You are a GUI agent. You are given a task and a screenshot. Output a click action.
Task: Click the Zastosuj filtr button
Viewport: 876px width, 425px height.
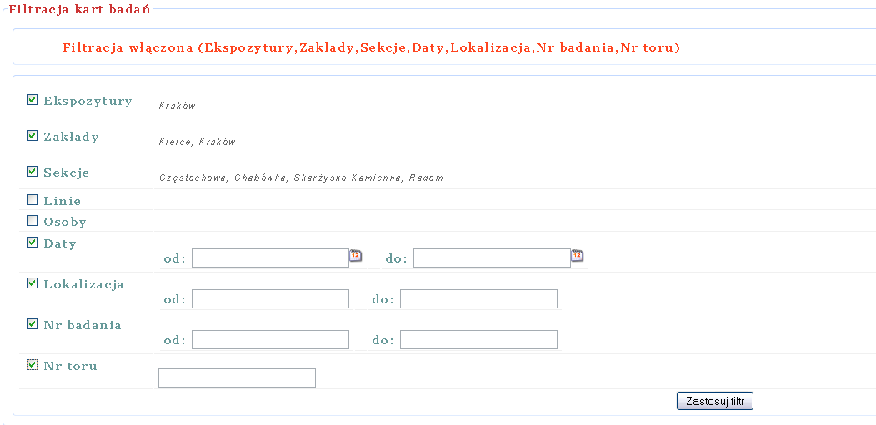point(715,402)
